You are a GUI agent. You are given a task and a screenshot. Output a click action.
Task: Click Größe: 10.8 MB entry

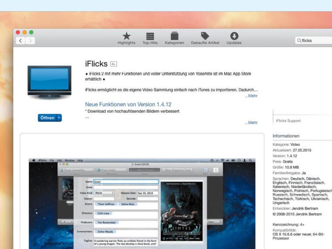coord(286,167)
